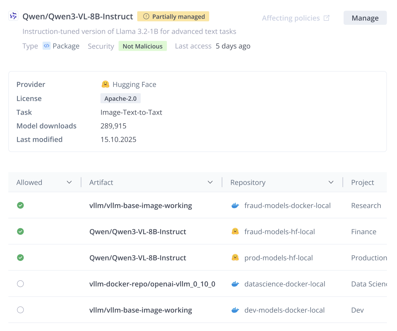The image size is (397, 331).
Task: Toggle allowed for vllm-base-image-working in Dev
Action: click(20, 310)
